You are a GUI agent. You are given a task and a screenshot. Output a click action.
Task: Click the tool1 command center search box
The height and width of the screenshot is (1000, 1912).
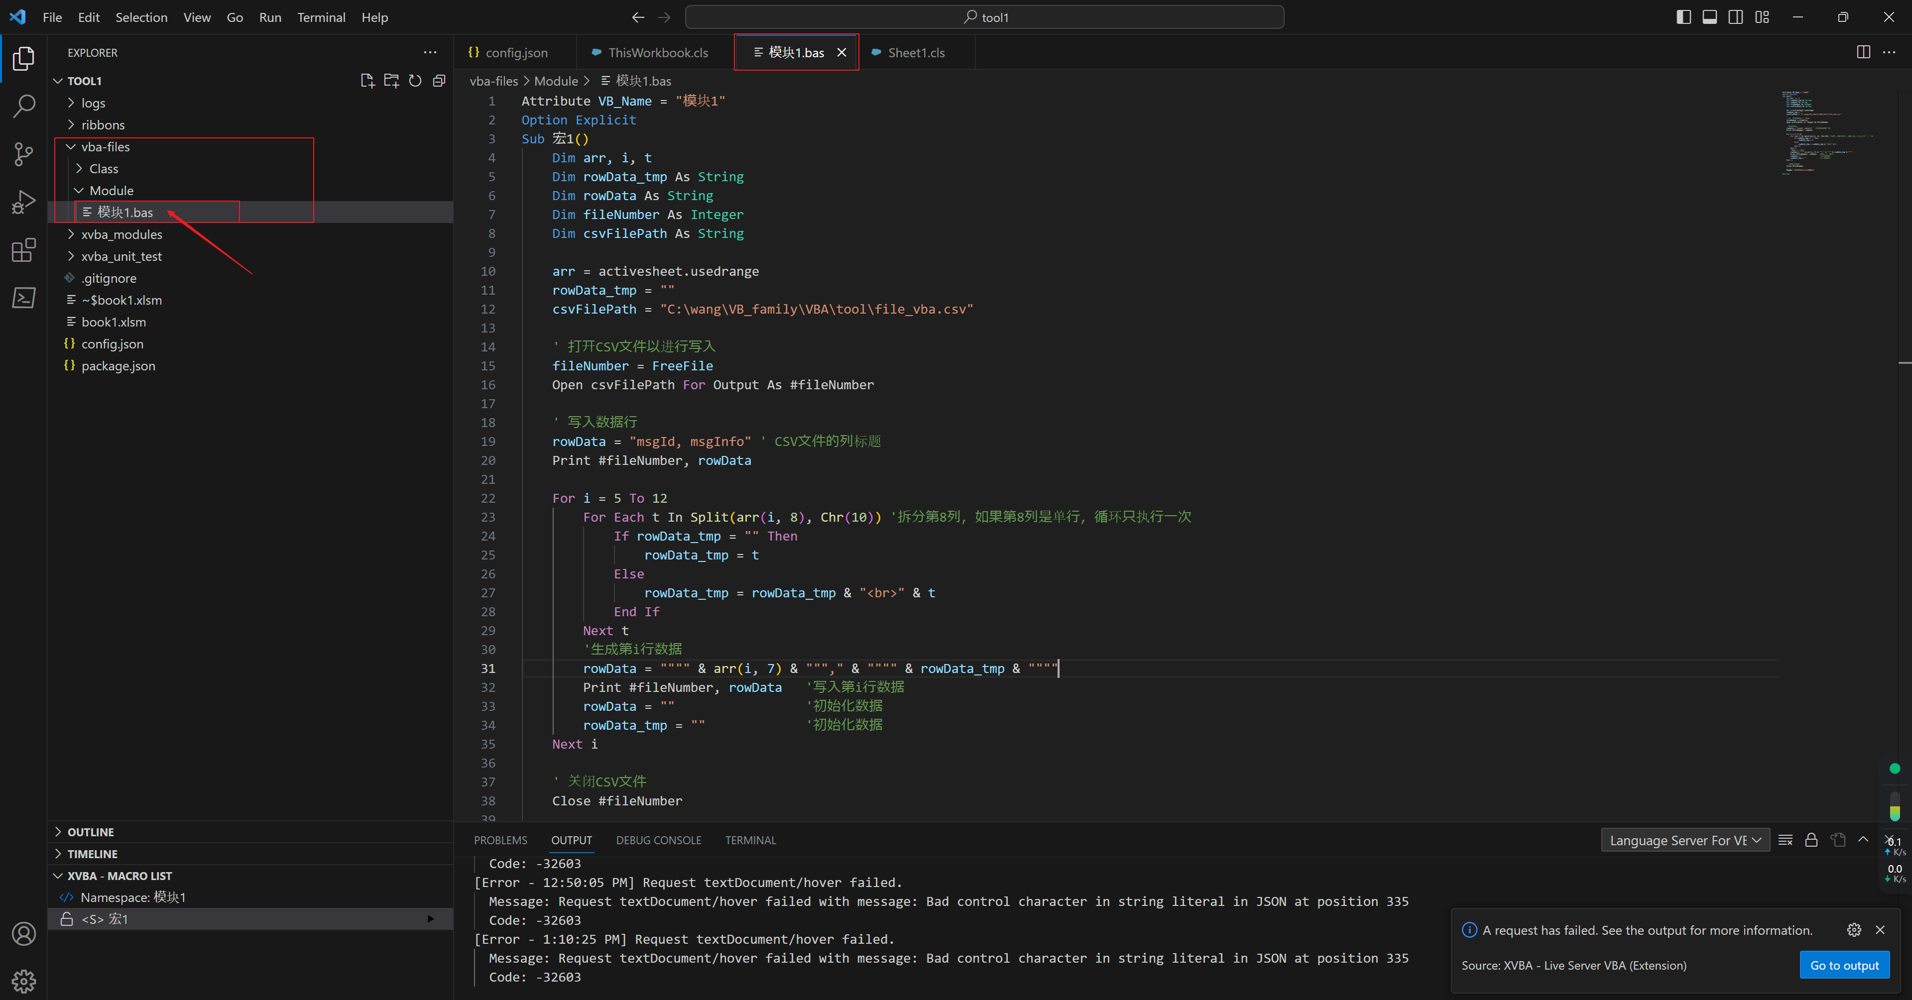click(984, 17)
